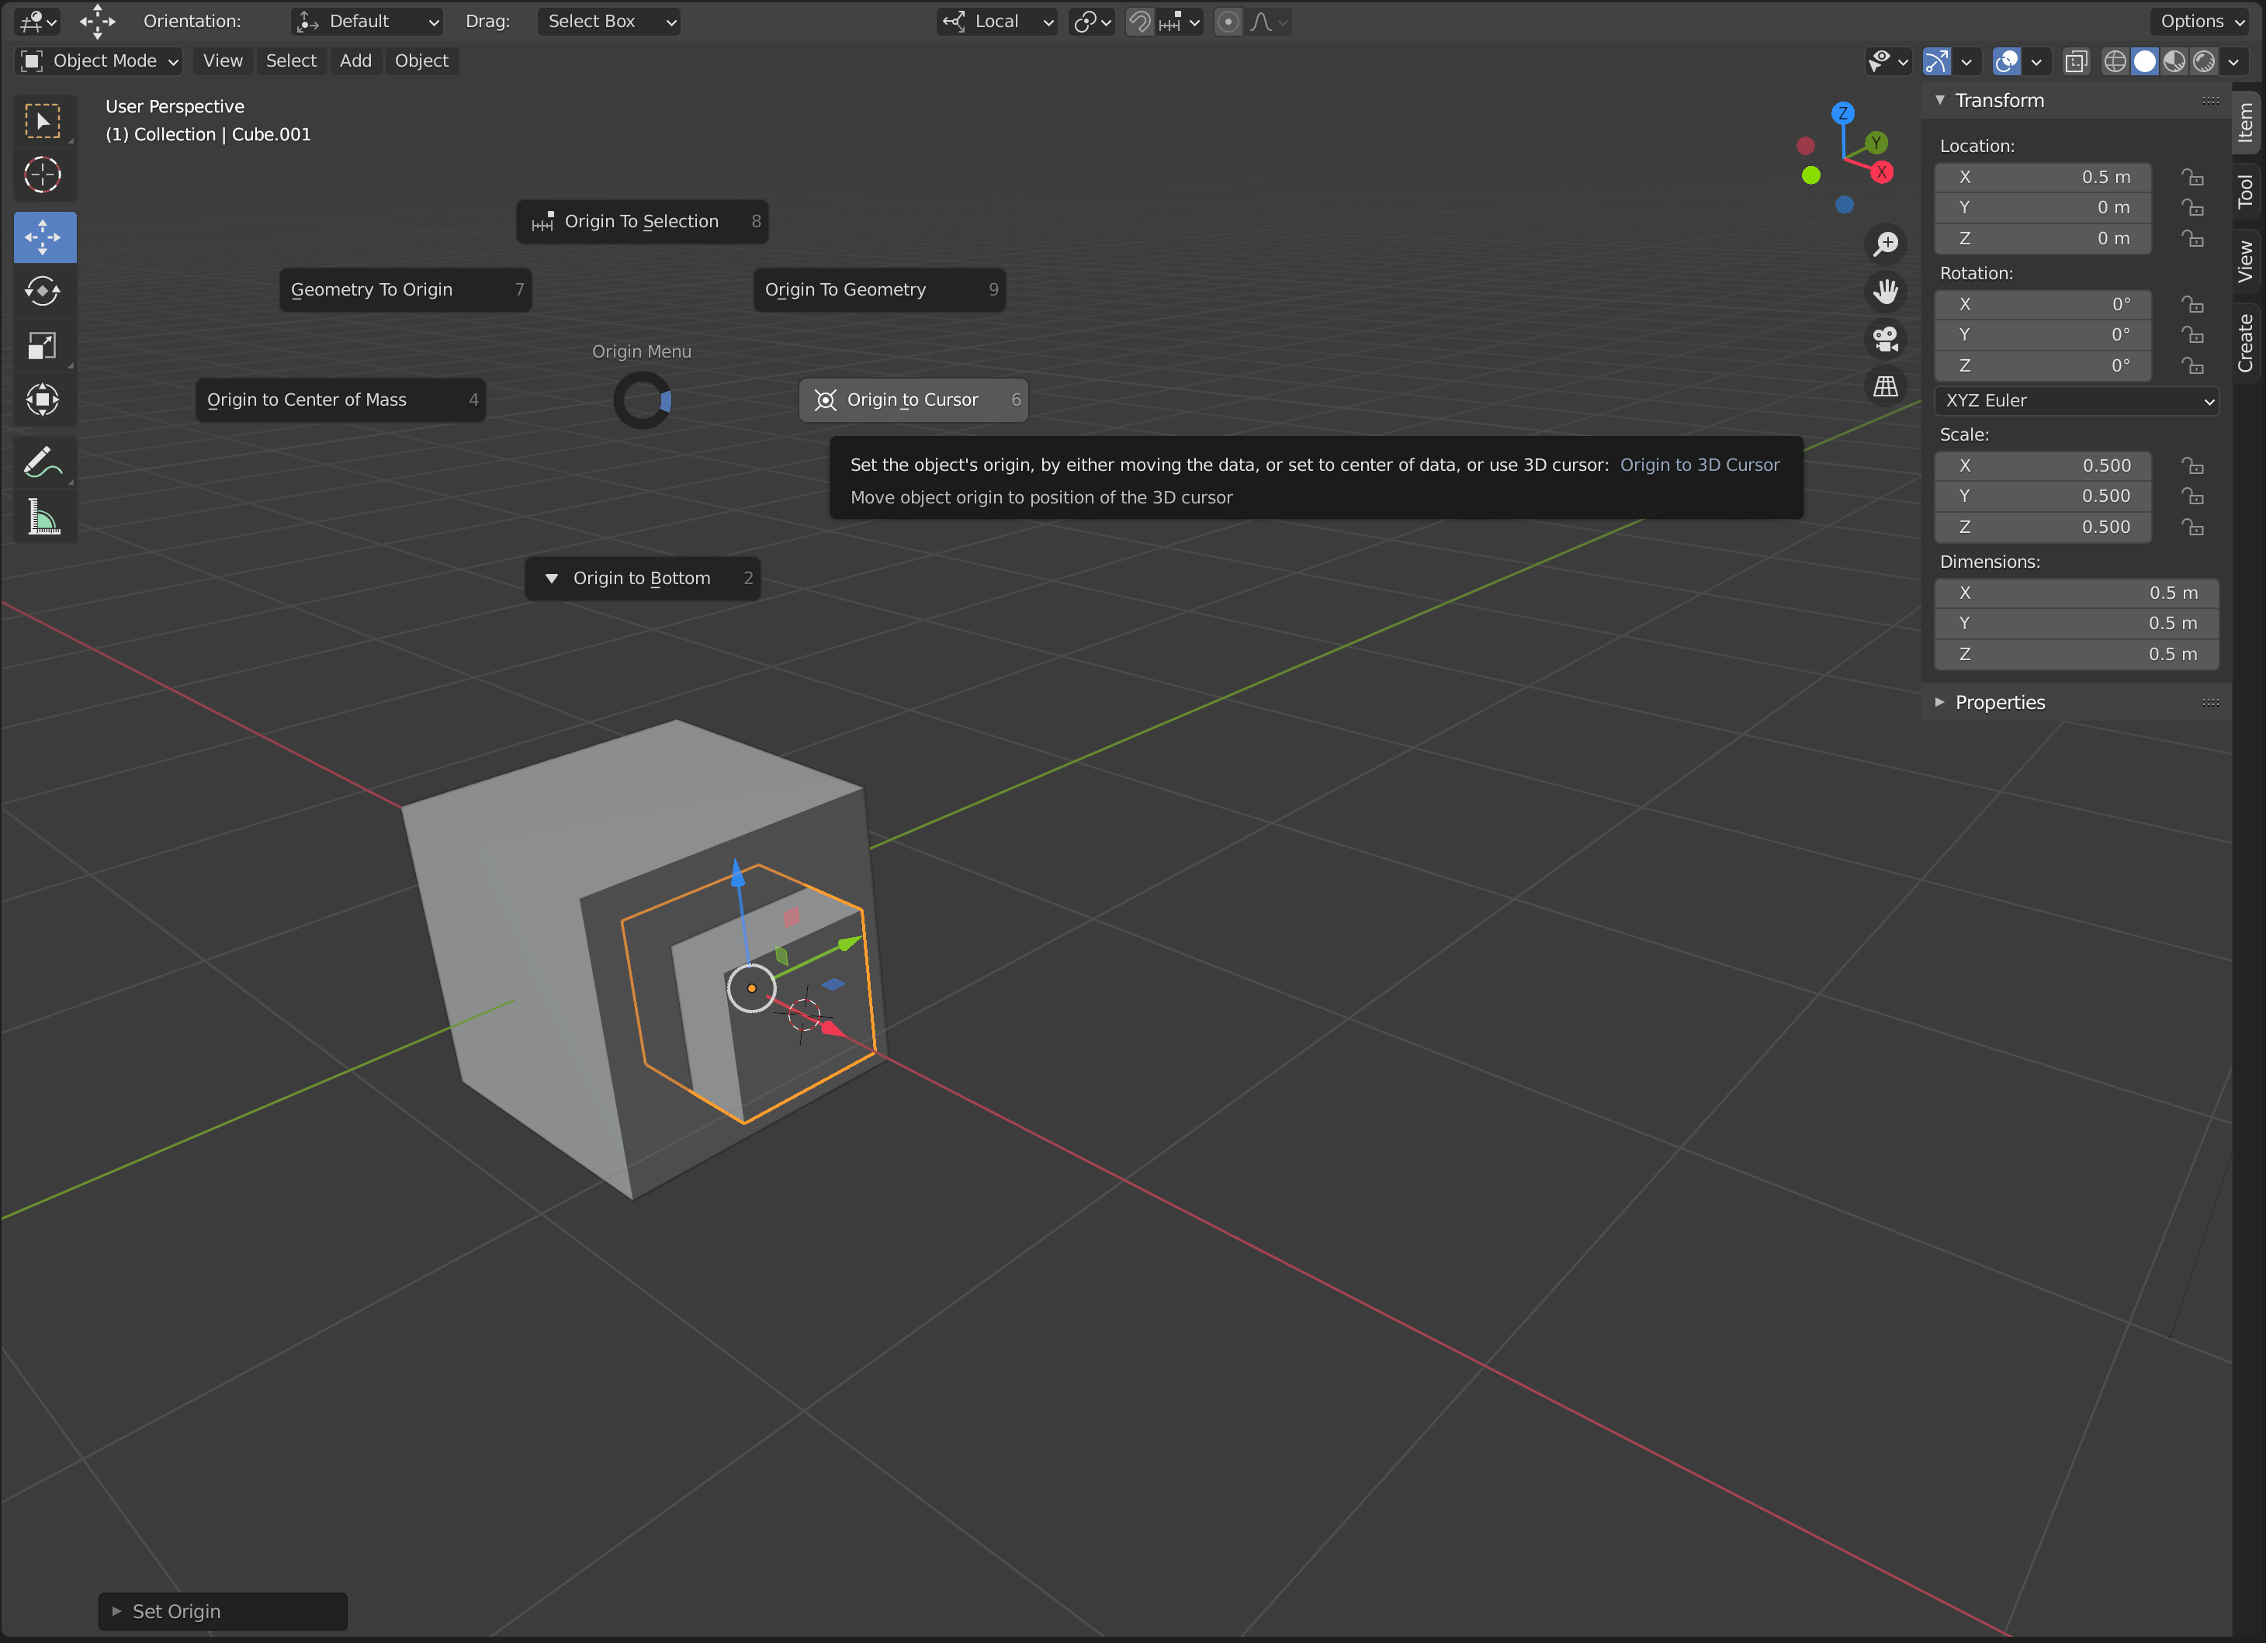Expand the Properties panel section

[1998, 702]
